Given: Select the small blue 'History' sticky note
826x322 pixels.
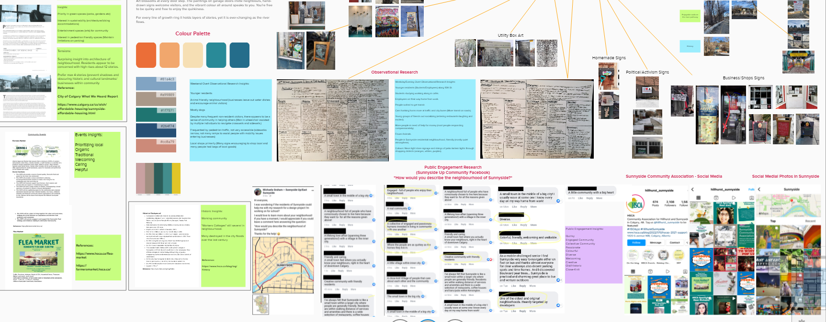Looking at the screenshot, I should tap(690, 46).
